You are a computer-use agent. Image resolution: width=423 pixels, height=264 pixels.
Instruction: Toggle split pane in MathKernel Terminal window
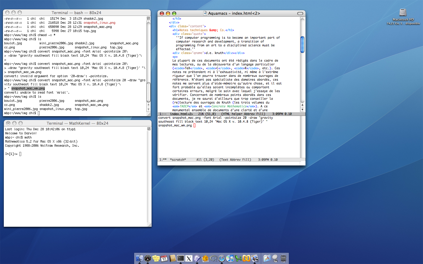point(149,129)
